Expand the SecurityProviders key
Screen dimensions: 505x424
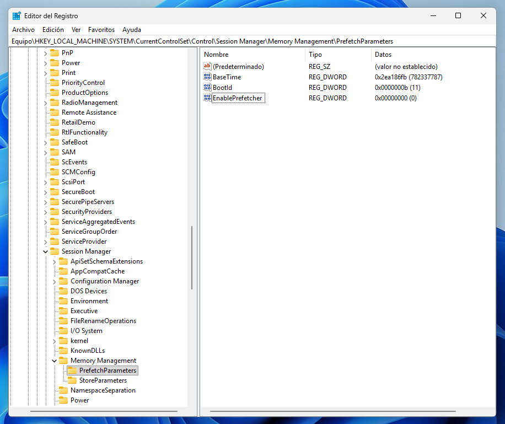[x=45, y=212]
